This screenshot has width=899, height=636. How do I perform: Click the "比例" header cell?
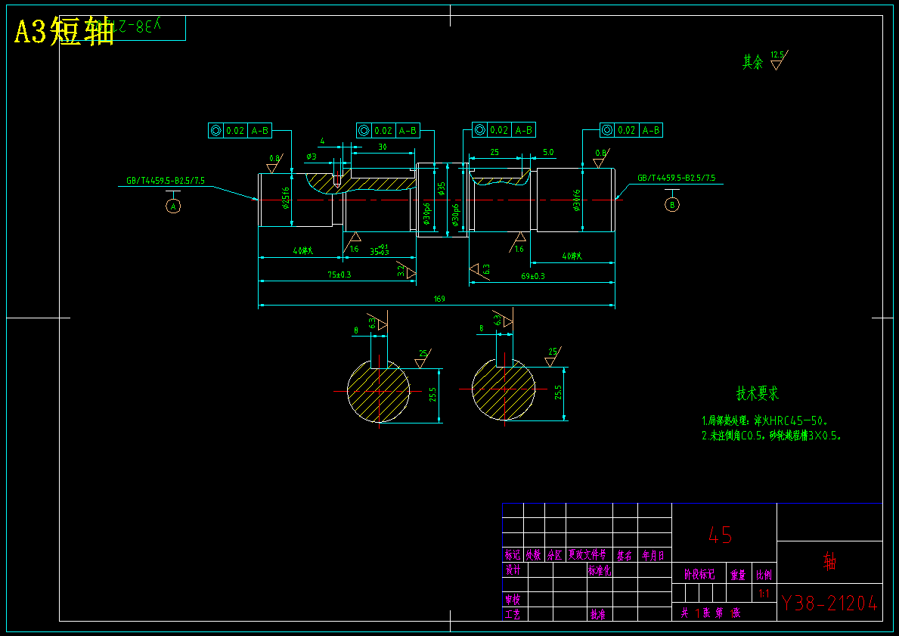point(764,575)
